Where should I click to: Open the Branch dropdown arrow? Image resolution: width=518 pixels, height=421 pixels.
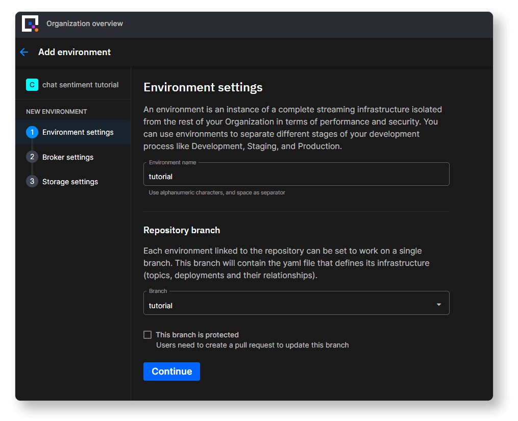coord(438,304)
